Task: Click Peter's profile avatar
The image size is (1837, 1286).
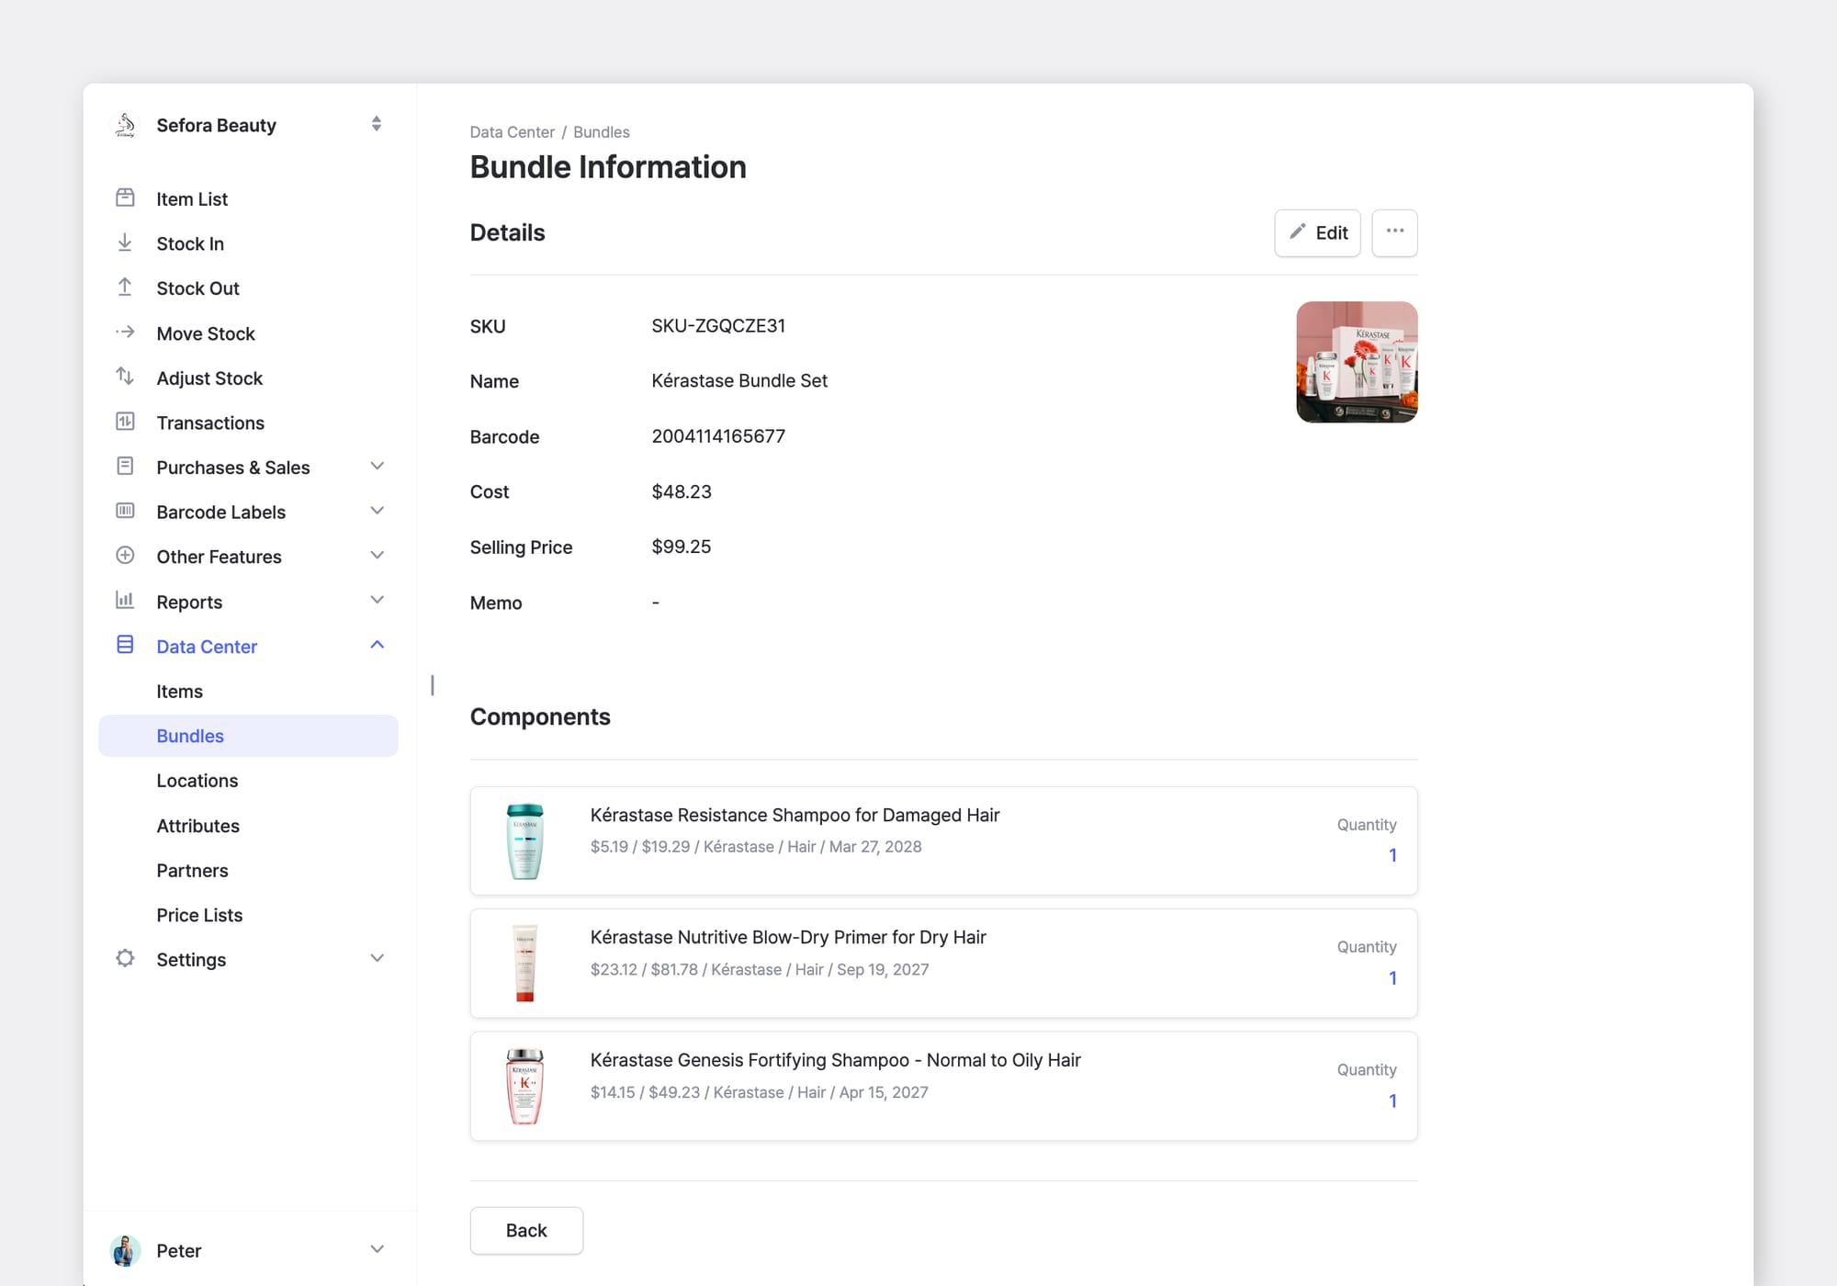Action: 125,1250
